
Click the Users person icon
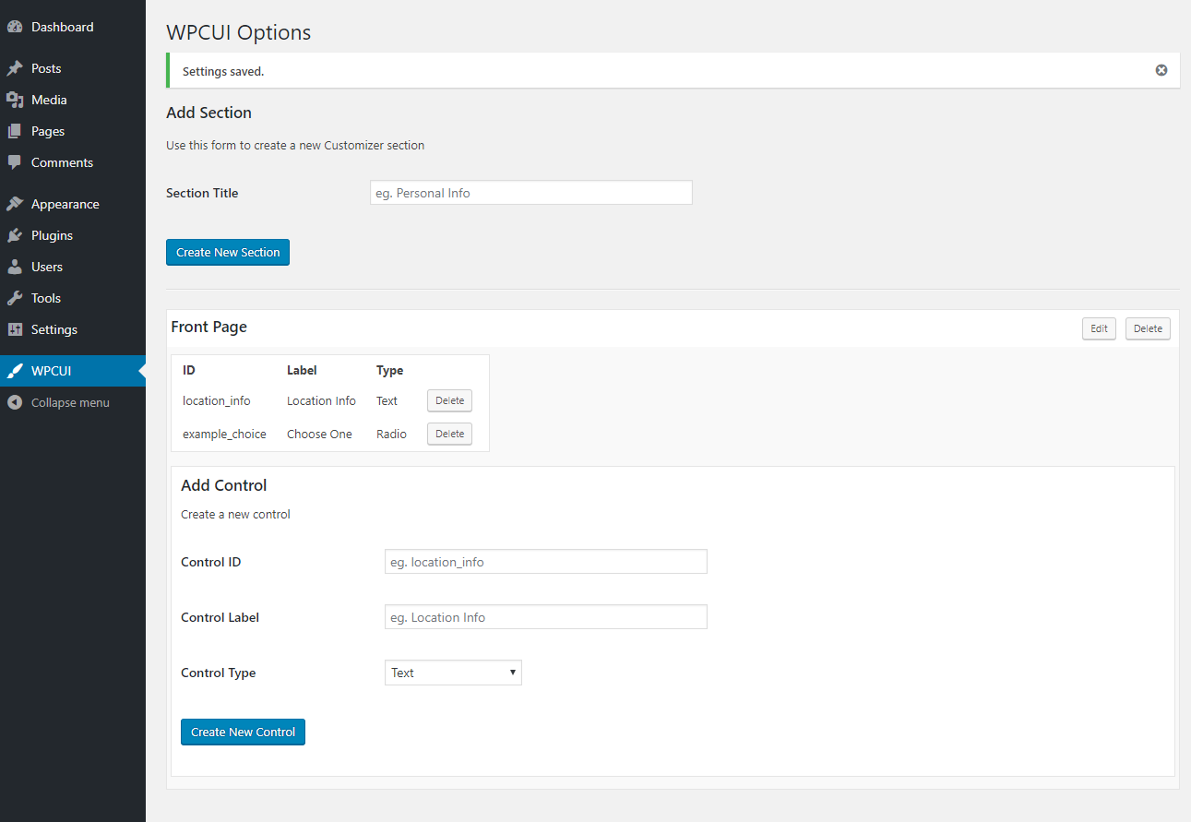[x=15, y=267]
